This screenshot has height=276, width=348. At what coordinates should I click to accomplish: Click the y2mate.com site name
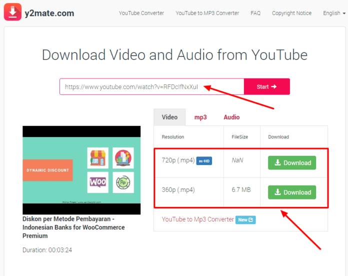[x=49, y=13]
